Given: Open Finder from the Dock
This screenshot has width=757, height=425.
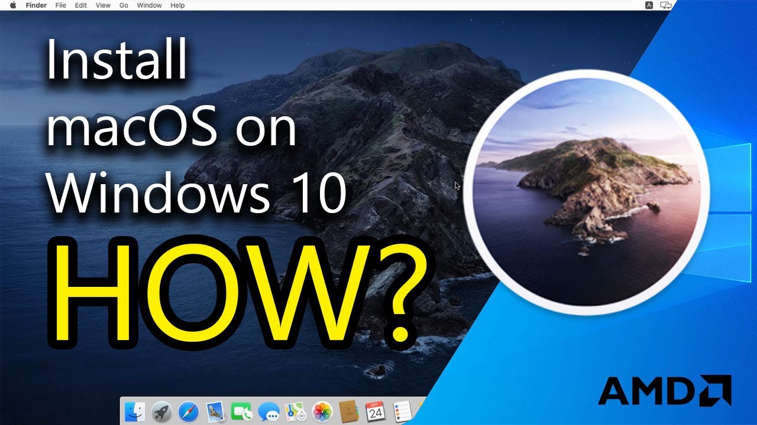Looking at the screenshot, I should (136, 412).
